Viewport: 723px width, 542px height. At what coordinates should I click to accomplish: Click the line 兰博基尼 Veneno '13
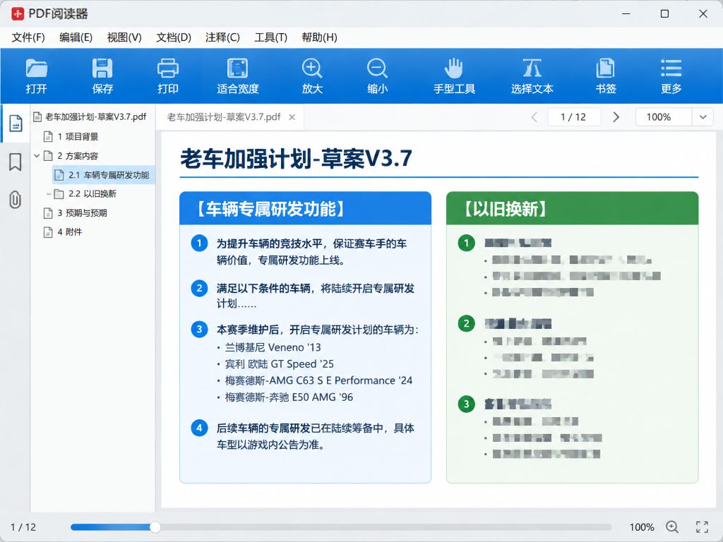point(273,347)
